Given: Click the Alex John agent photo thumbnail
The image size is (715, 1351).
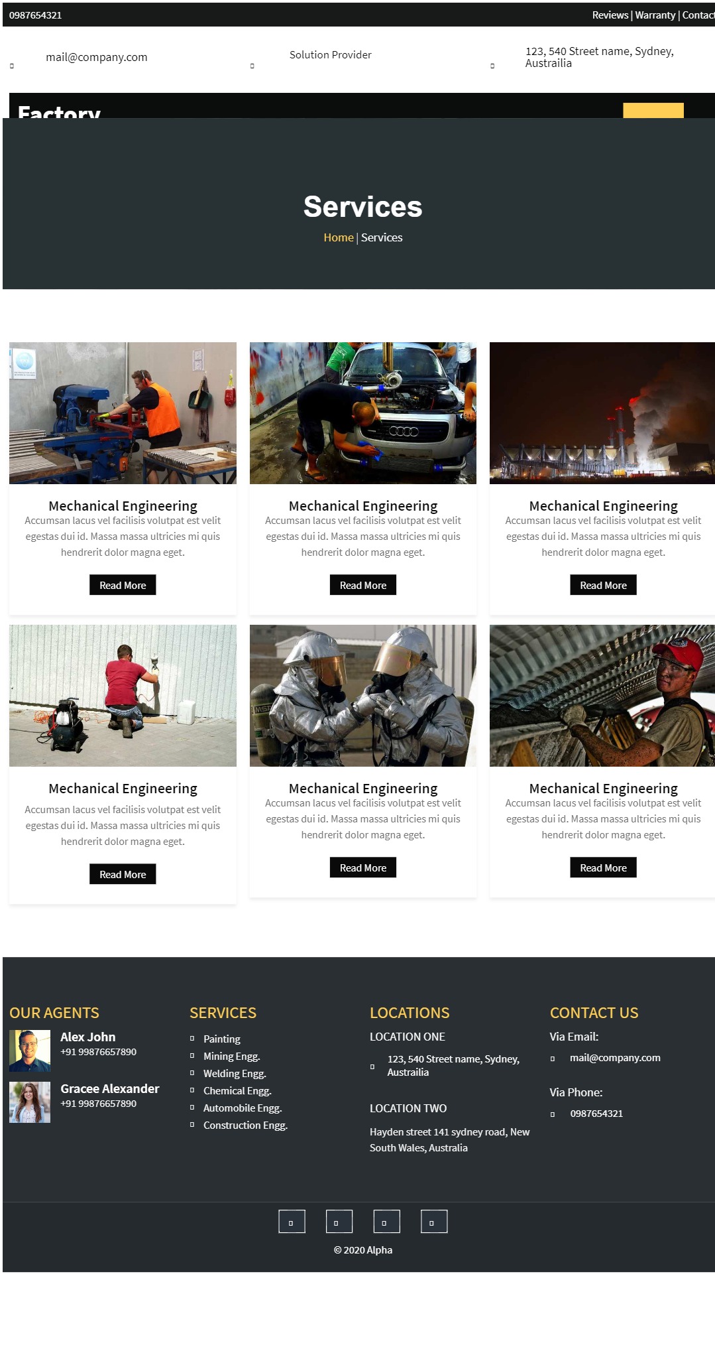Looking at the screenshot, I should click(x=30, y=1051).
